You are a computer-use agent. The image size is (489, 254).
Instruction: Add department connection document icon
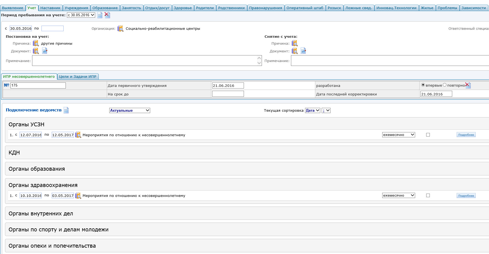pyautogui.click(x=66, y=110)
